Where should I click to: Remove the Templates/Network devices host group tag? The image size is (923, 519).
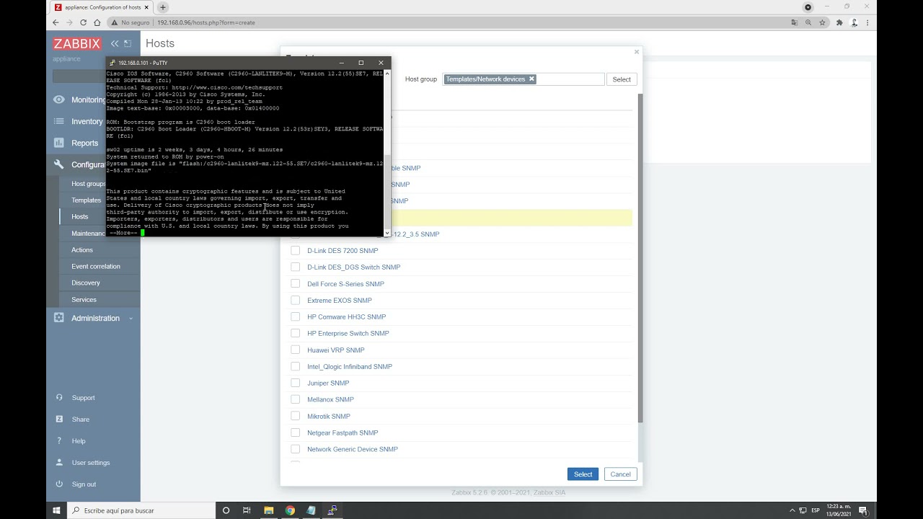click(x=531, y=79)
